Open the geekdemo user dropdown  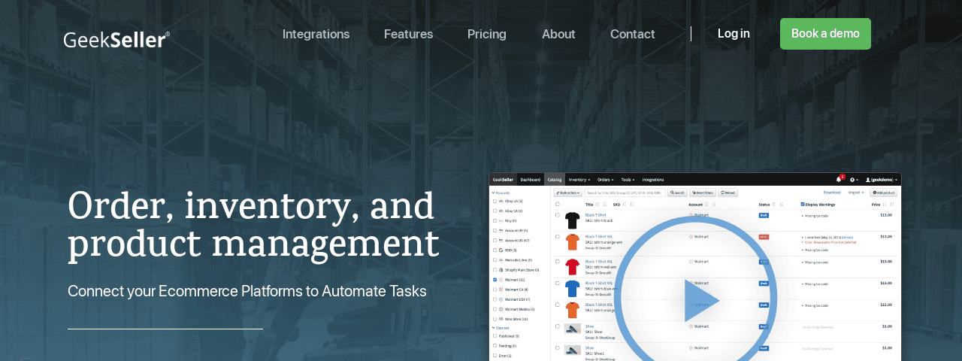click(881, 180)
